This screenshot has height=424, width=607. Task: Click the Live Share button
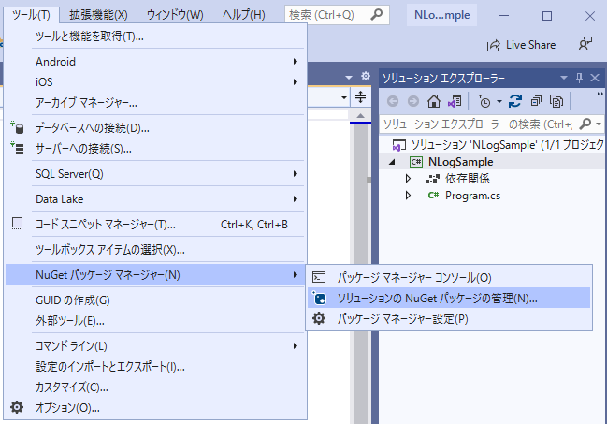click(521, 45)
